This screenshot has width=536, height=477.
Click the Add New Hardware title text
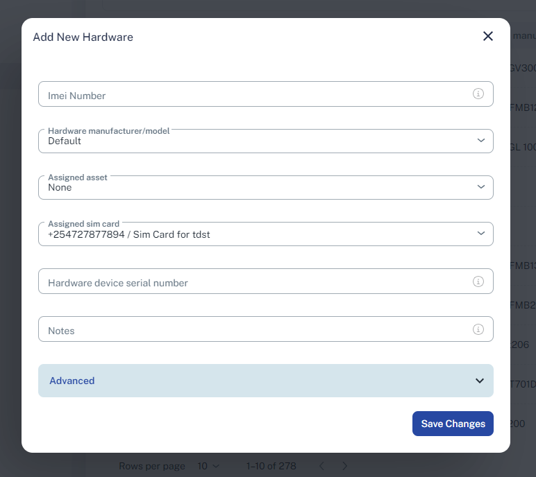coord(83,37)
